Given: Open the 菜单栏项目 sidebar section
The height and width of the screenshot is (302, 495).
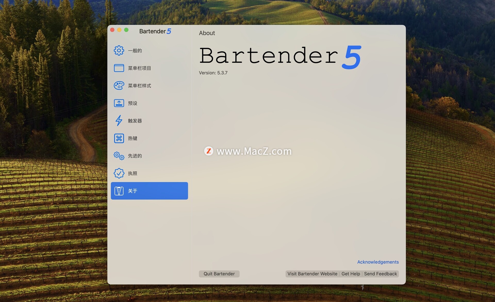Looking at the screenshot, I should point(149,68).
